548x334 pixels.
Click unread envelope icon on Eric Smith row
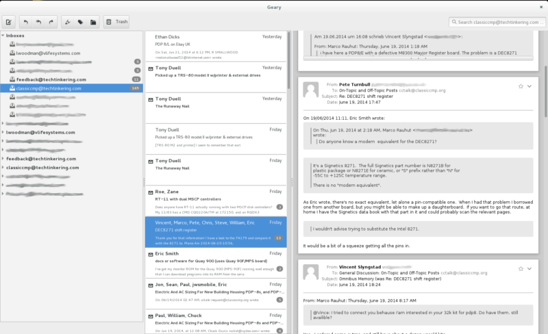151,255
